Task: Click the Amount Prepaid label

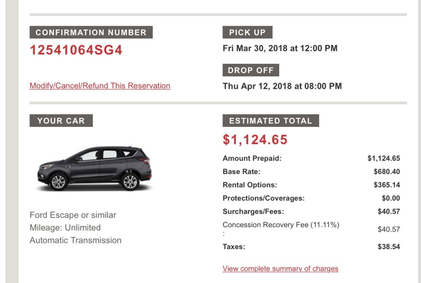Action: 252,158
